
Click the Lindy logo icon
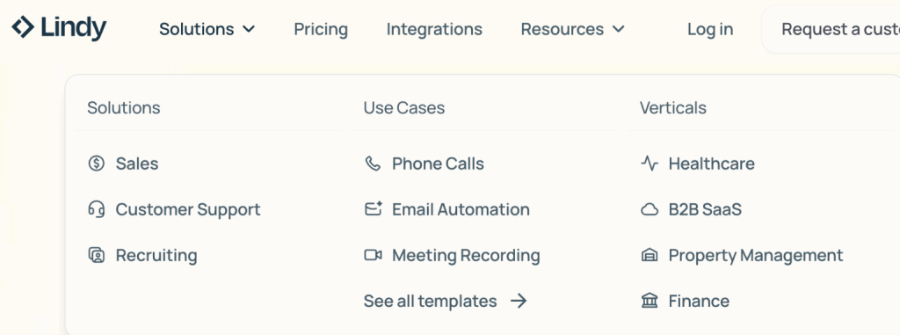point(23,27)
